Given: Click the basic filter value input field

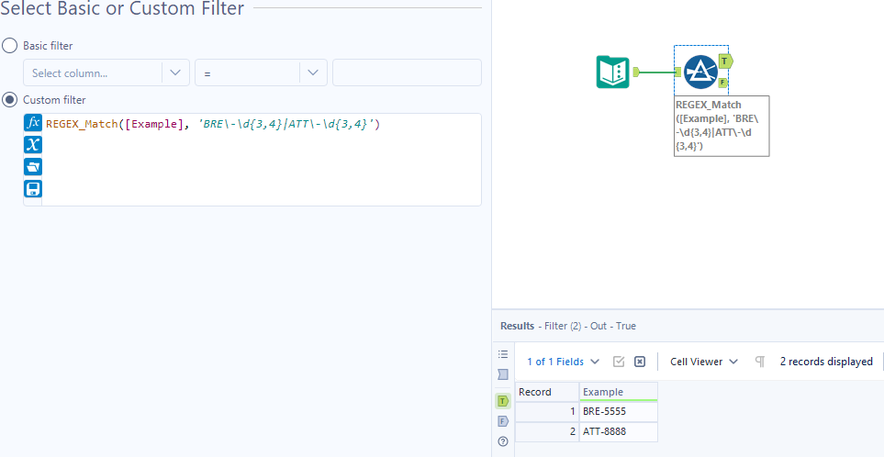Looking at the screenshot, I should pos(407,72).
